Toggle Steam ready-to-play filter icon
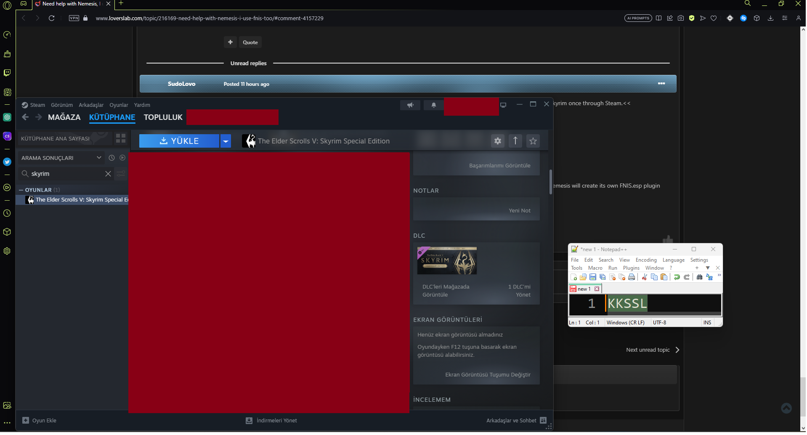This screenshot has height=435, width=807. [x=122, y=158]
